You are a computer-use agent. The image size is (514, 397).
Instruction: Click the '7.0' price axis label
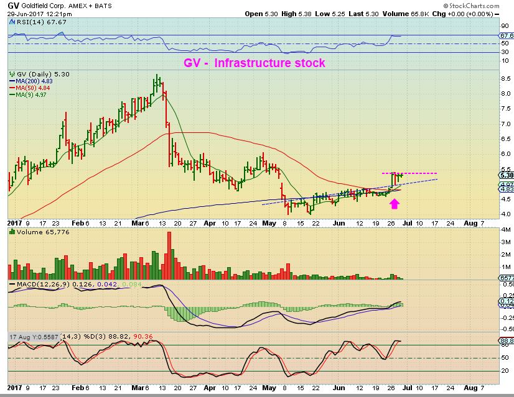(506, 124)
